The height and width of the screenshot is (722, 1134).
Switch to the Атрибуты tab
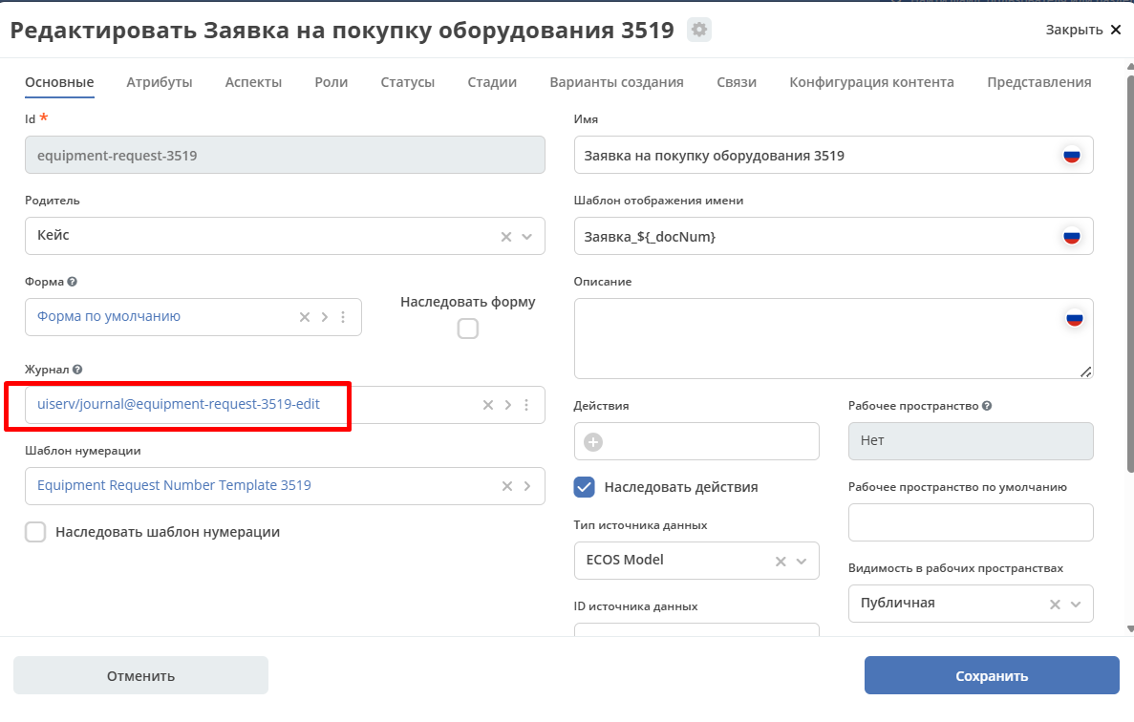[x=160, y=82]
